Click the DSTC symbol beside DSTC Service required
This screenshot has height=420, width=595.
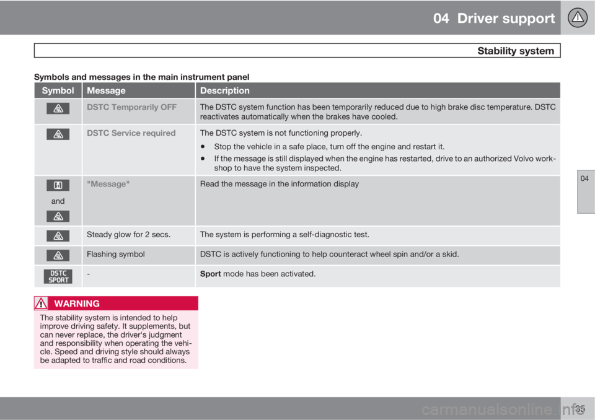click(x=58, y=134)
